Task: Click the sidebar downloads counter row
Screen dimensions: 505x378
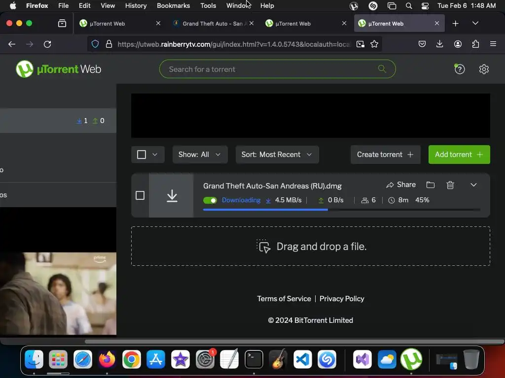Action: click(x=58, y=121)
